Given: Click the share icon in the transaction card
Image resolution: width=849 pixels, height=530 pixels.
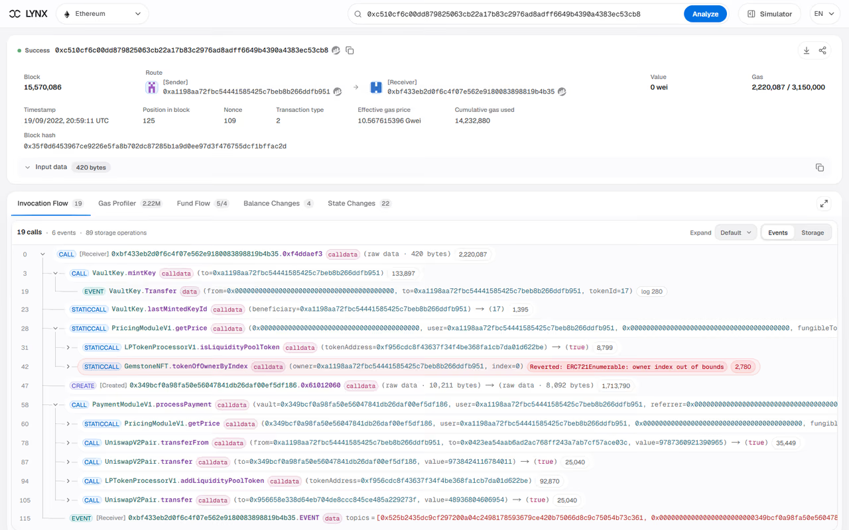Looking at the screenshot, I should 822,50.
